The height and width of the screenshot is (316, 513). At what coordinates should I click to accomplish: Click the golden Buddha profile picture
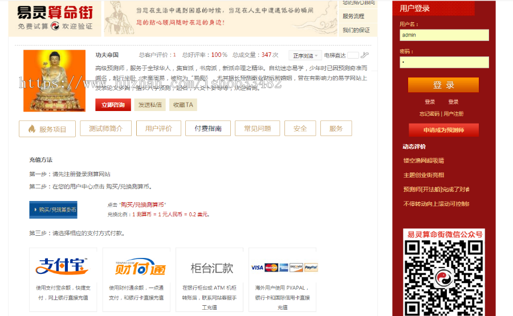point(54,81)
